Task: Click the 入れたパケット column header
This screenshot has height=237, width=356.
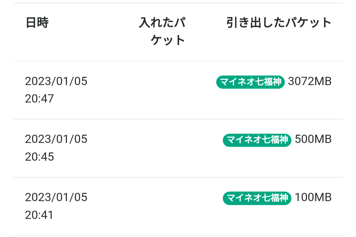Action: click(162, 32)
